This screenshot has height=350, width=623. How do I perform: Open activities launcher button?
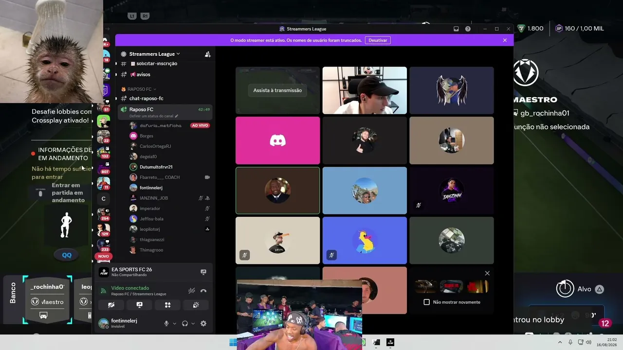coord(167,305)
